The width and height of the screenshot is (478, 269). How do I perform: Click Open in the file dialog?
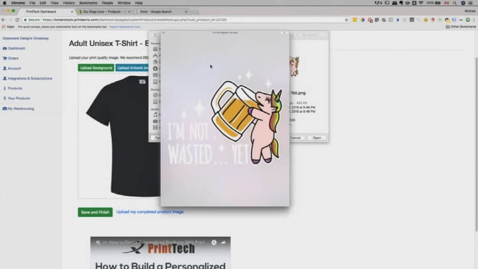[x=317, y=138]
